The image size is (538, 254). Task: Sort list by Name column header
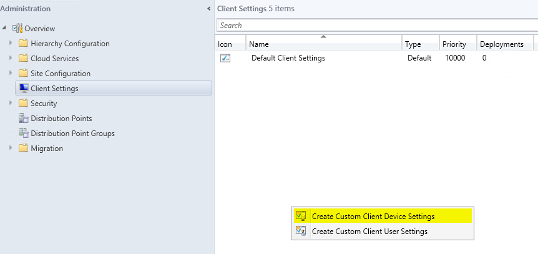pos(323,44)
